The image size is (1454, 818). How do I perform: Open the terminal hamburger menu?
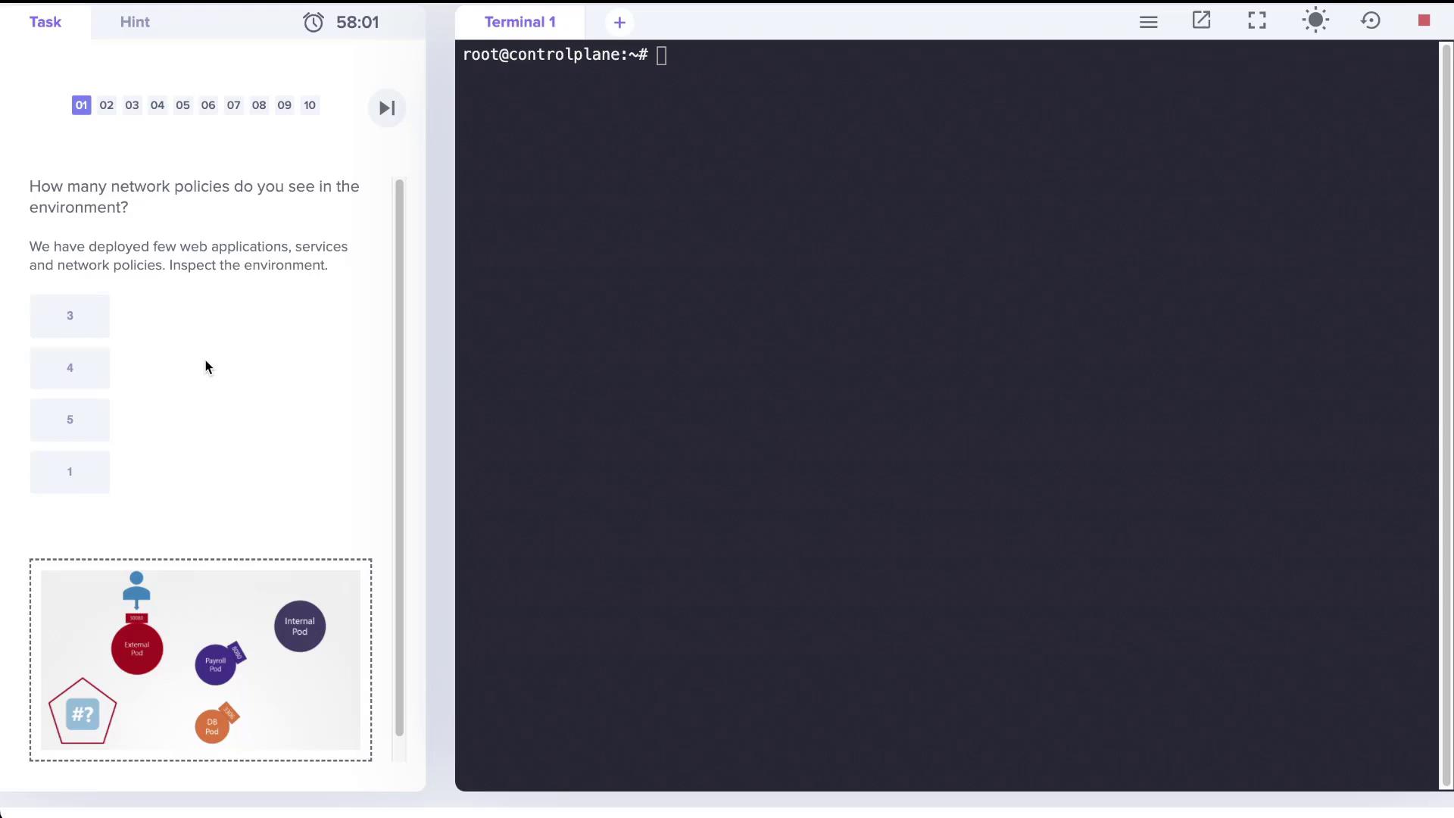point(1148,22)
